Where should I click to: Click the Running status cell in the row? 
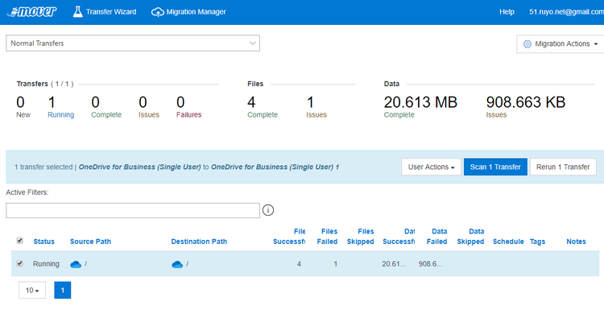pyautogui.click(x=46, y=264)
